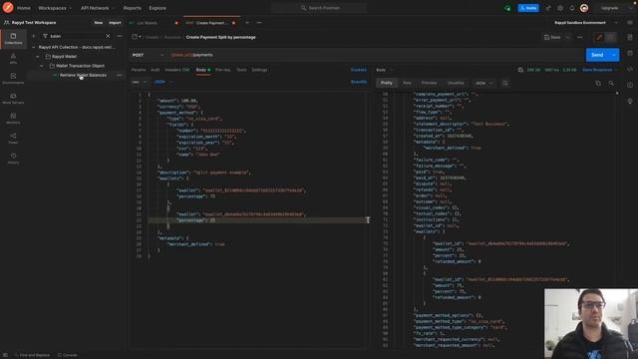The image size is (638, 359).
Task: Open the user avatar menu
Action: (x=584, y=8)
